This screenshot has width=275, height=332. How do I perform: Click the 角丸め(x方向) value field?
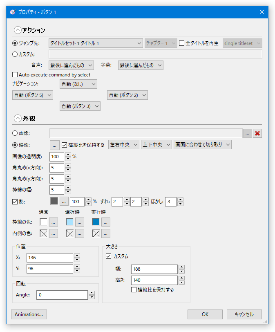(x=57, y=168)
